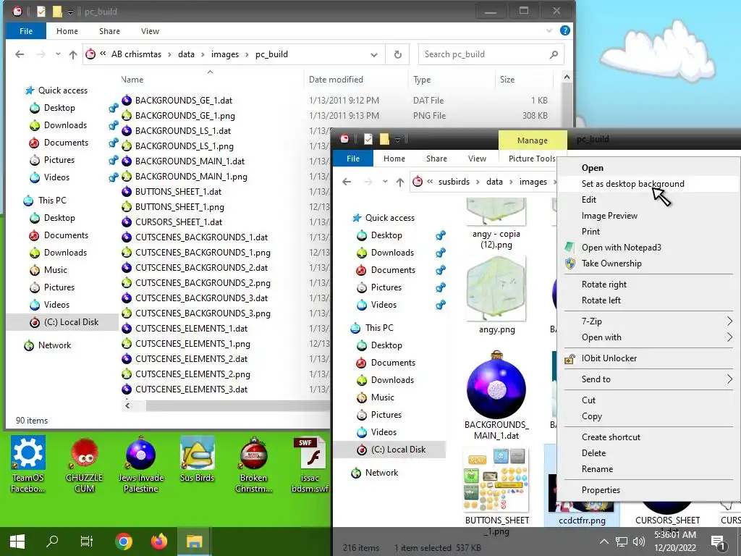The width and height of the screenshot is (741, 556).
Task: Click help icon in back window ribbon
Action: 564,30
